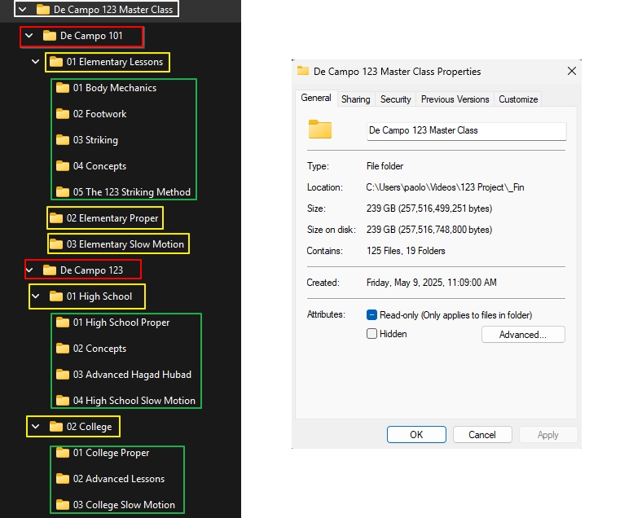Click the 01 High School Proper folder icon
Image resolution: width=633 pixels, height=518 pixels.
click(x=62, y=323)
